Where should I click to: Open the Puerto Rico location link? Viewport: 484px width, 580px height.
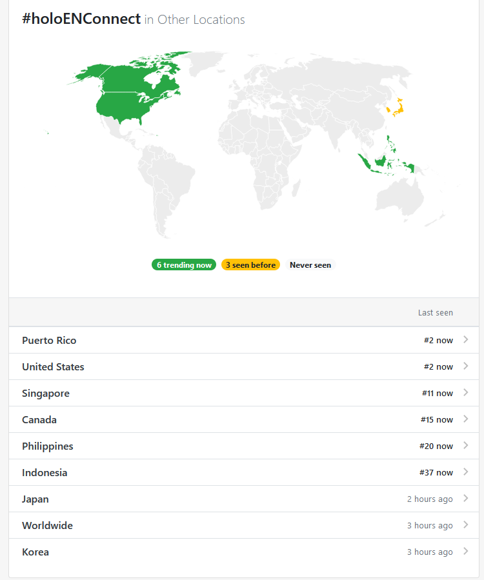(x=49, y=341)
